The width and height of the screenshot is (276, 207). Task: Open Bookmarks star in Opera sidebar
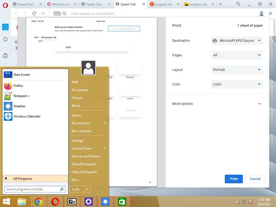coord(5,39)
